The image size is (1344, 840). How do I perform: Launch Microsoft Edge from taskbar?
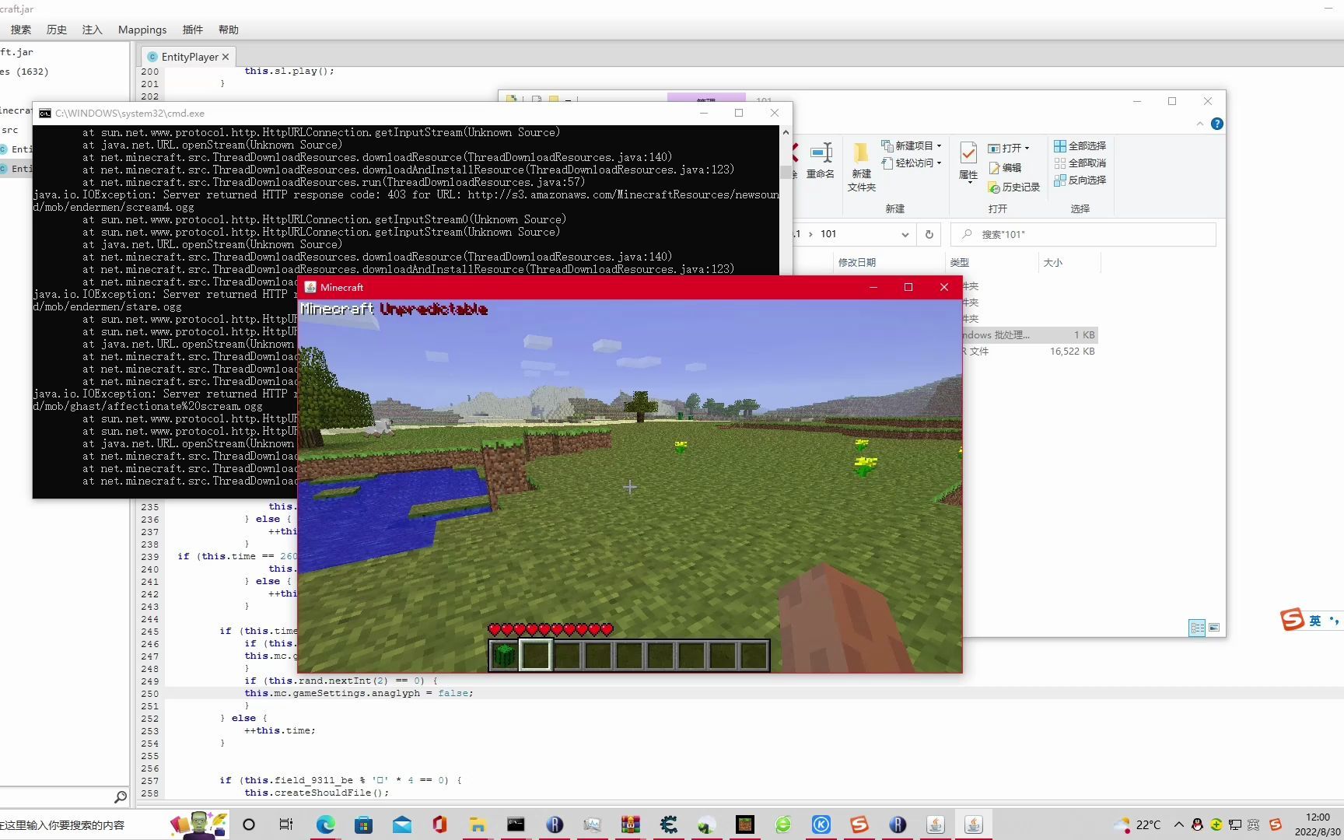(x=325, y=824)
